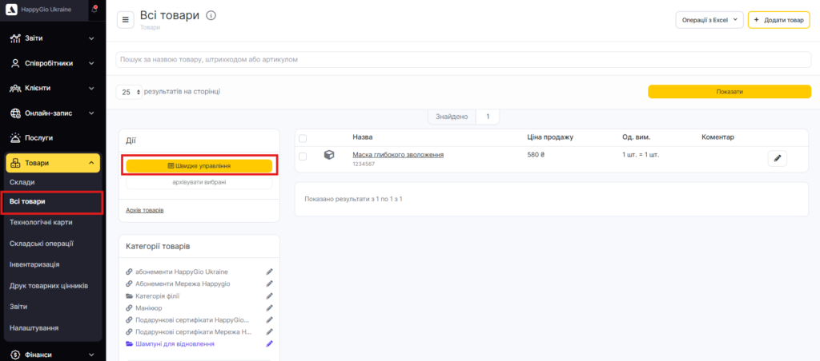Edit the Категорія філії category with its pencil icon
Screen dimensions: 820x361
(270, 296)
